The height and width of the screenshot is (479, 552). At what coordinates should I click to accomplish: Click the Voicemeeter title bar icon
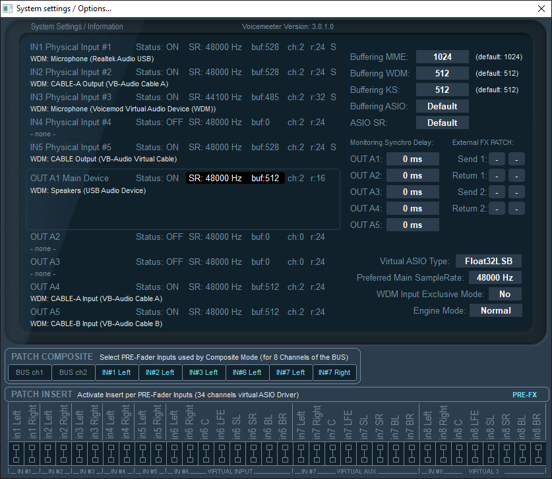point(8,9)
